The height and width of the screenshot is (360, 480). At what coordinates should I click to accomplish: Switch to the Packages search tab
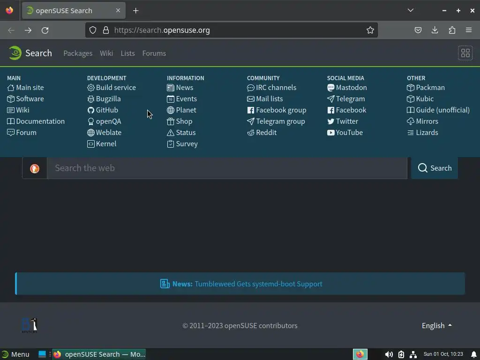(x=78, y=53)
